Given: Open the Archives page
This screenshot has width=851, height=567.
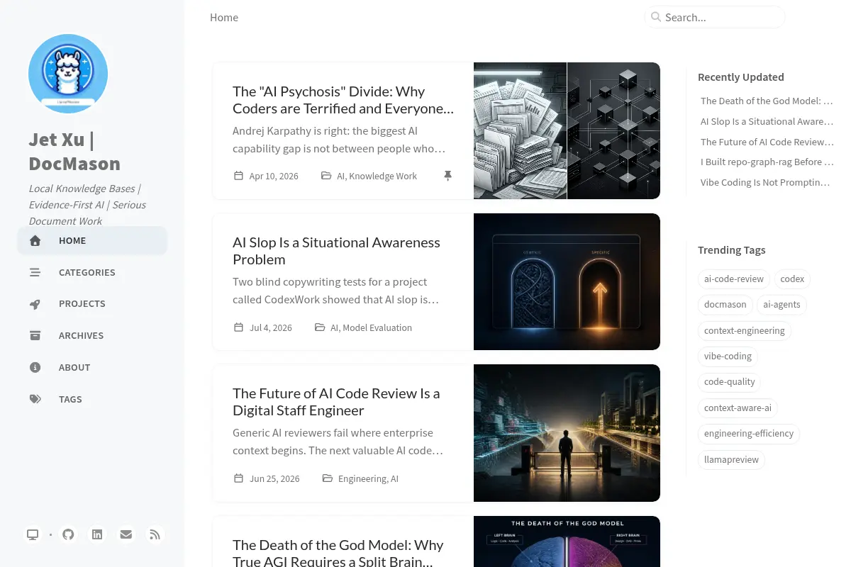Looking at the screenshot, I should coord(92,335).
